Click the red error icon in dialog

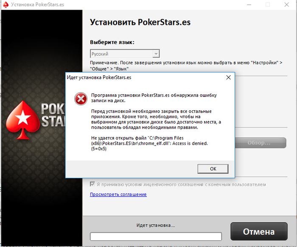pos(81,99)
